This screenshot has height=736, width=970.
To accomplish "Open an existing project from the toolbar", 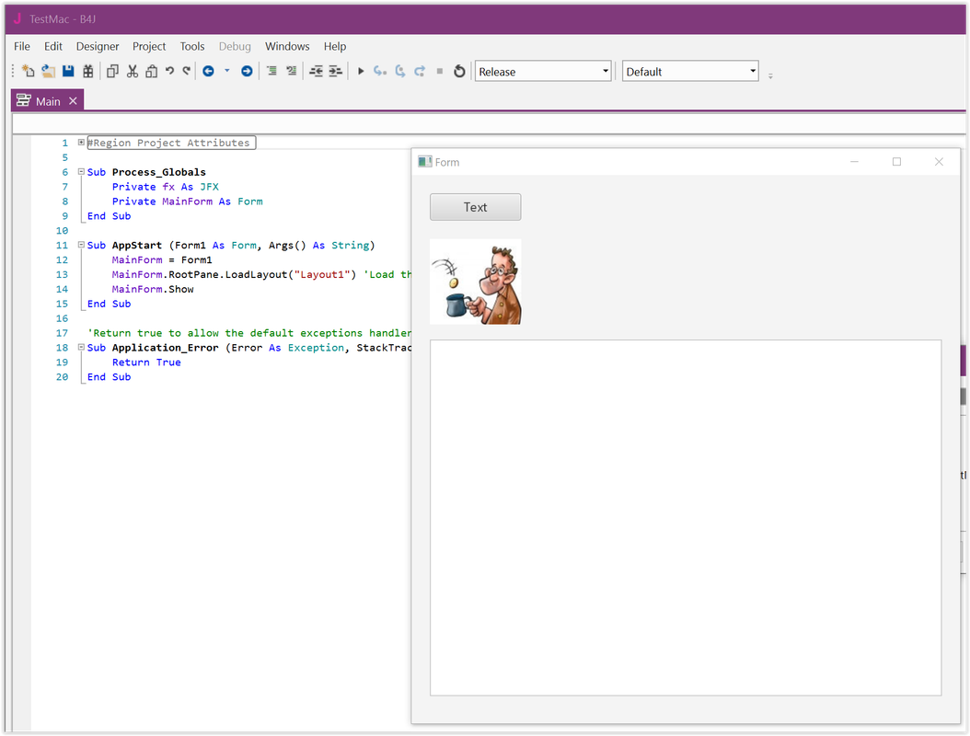I will (47, 71).
